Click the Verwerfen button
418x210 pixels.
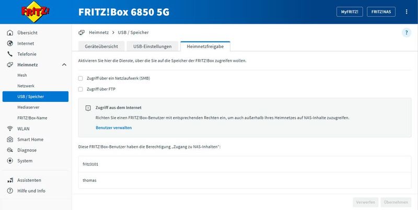365,202
